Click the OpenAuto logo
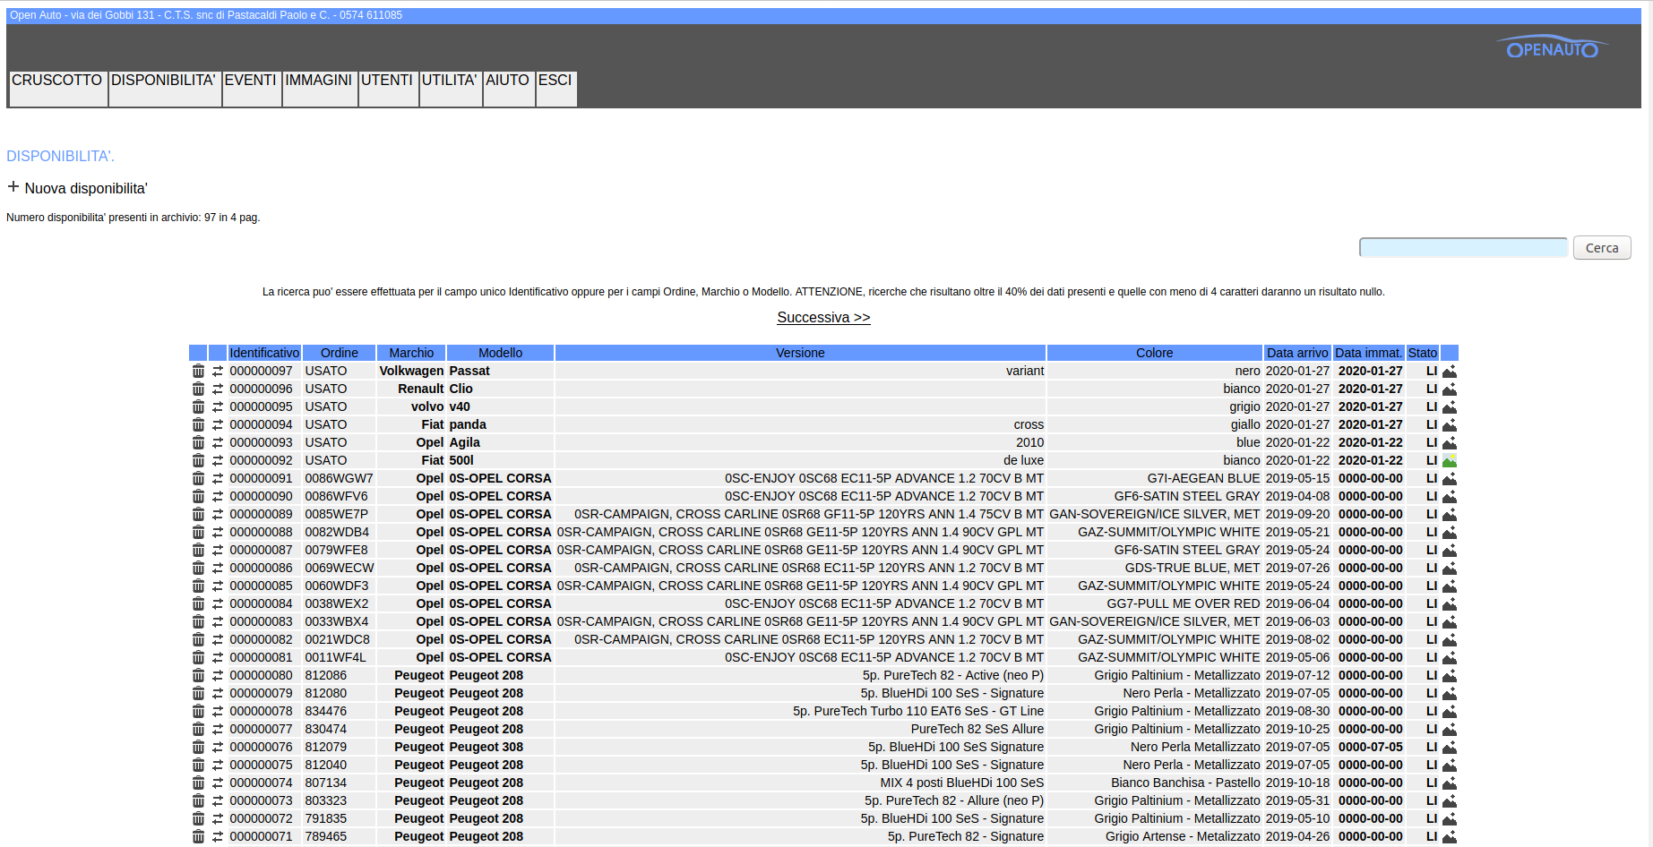The height and width of the screenshot is (847, 1653). 1553,47
